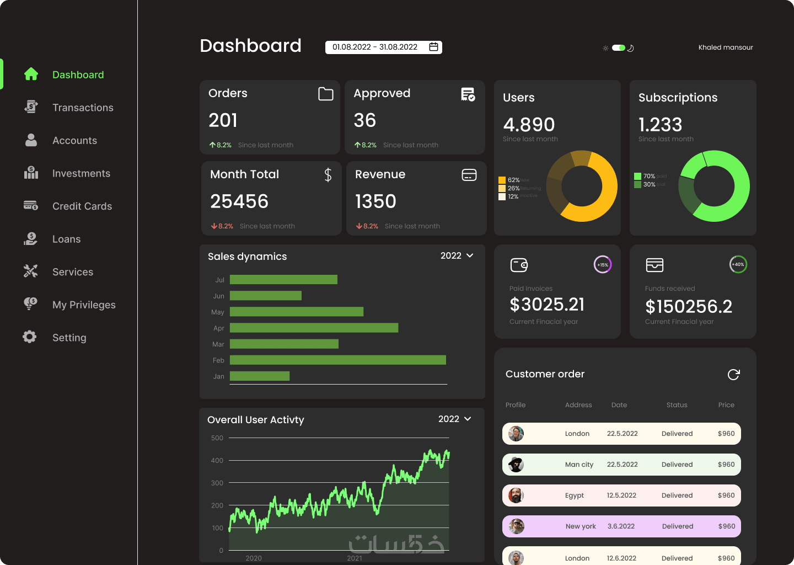Click the card icon on Revenue tile
The image size is (794, 565).
469,175
